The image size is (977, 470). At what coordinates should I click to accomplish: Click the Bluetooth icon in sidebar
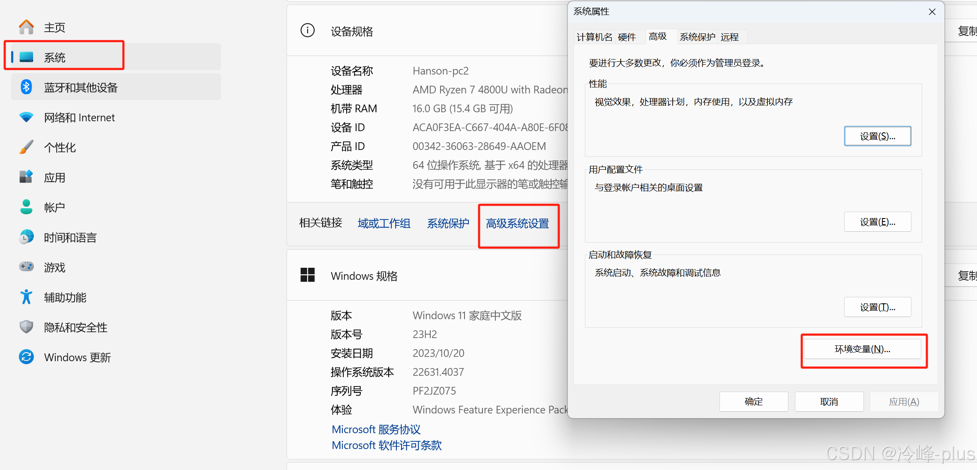coord(27,87)
